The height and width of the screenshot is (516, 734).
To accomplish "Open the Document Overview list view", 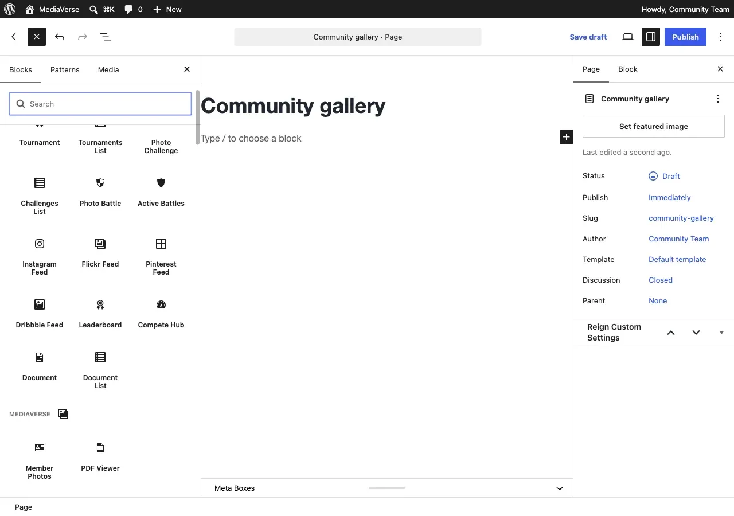I will (106, 37).
